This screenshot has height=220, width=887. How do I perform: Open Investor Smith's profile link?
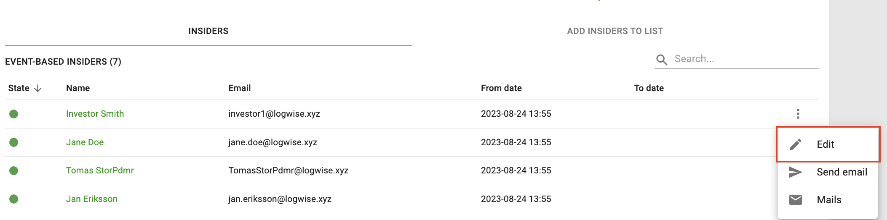95,114
